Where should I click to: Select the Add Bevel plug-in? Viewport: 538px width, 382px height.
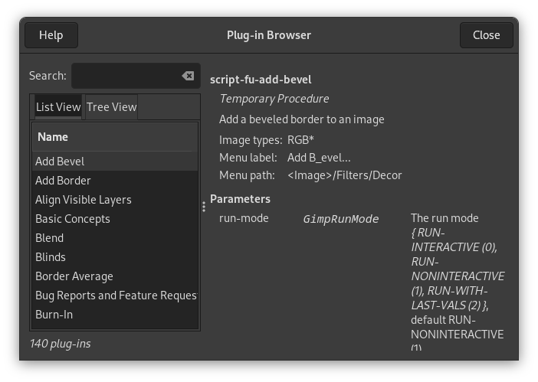pos(60,162)
